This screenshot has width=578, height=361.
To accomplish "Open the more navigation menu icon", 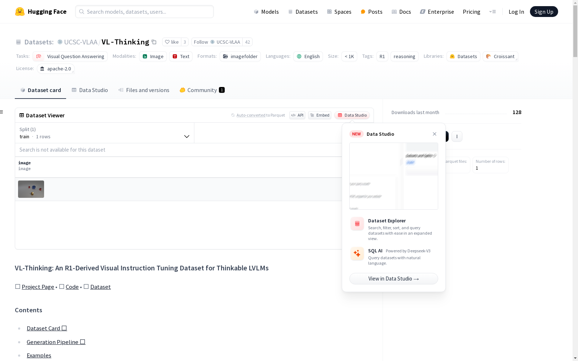I will (492, 12).
